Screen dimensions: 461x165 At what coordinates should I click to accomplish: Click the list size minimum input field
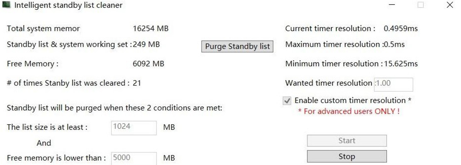[134, 128]
